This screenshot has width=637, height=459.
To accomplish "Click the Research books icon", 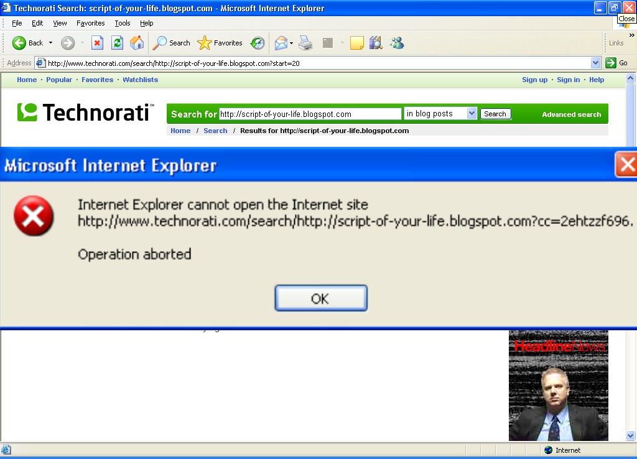I will [x=376, y=43].
